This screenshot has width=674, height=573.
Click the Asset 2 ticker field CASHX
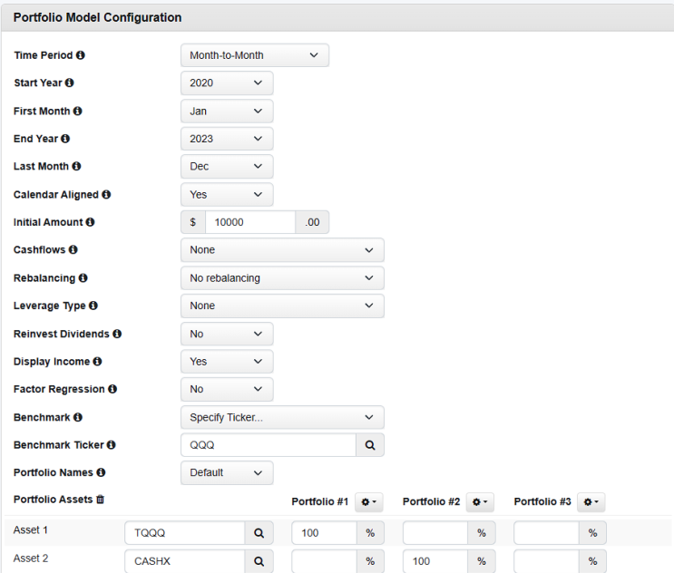pos(185,561)
